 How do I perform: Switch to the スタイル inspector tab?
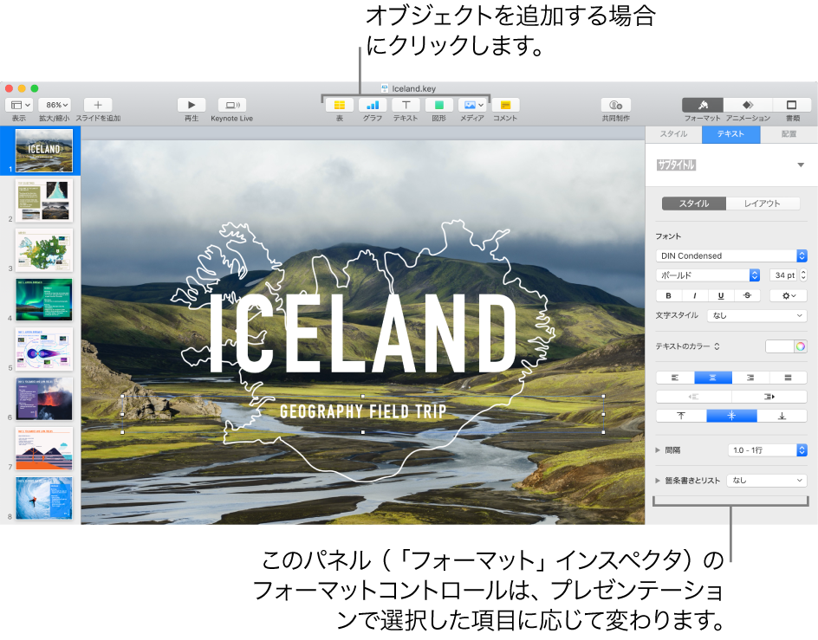click(x=673, y=134)
